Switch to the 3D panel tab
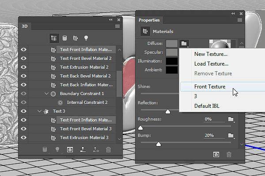 coord(25,26)
